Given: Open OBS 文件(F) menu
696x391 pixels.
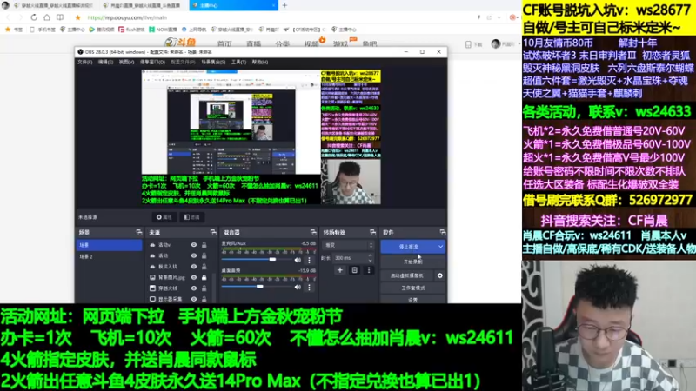Looking at the screenshot, I should click(x=84, y=62).
